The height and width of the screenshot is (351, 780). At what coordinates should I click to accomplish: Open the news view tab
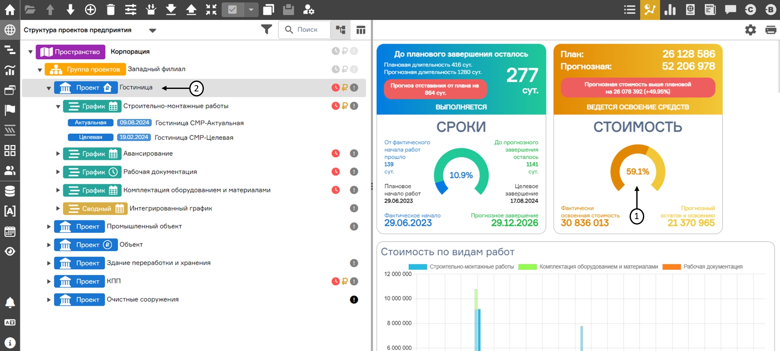(710, 10)
